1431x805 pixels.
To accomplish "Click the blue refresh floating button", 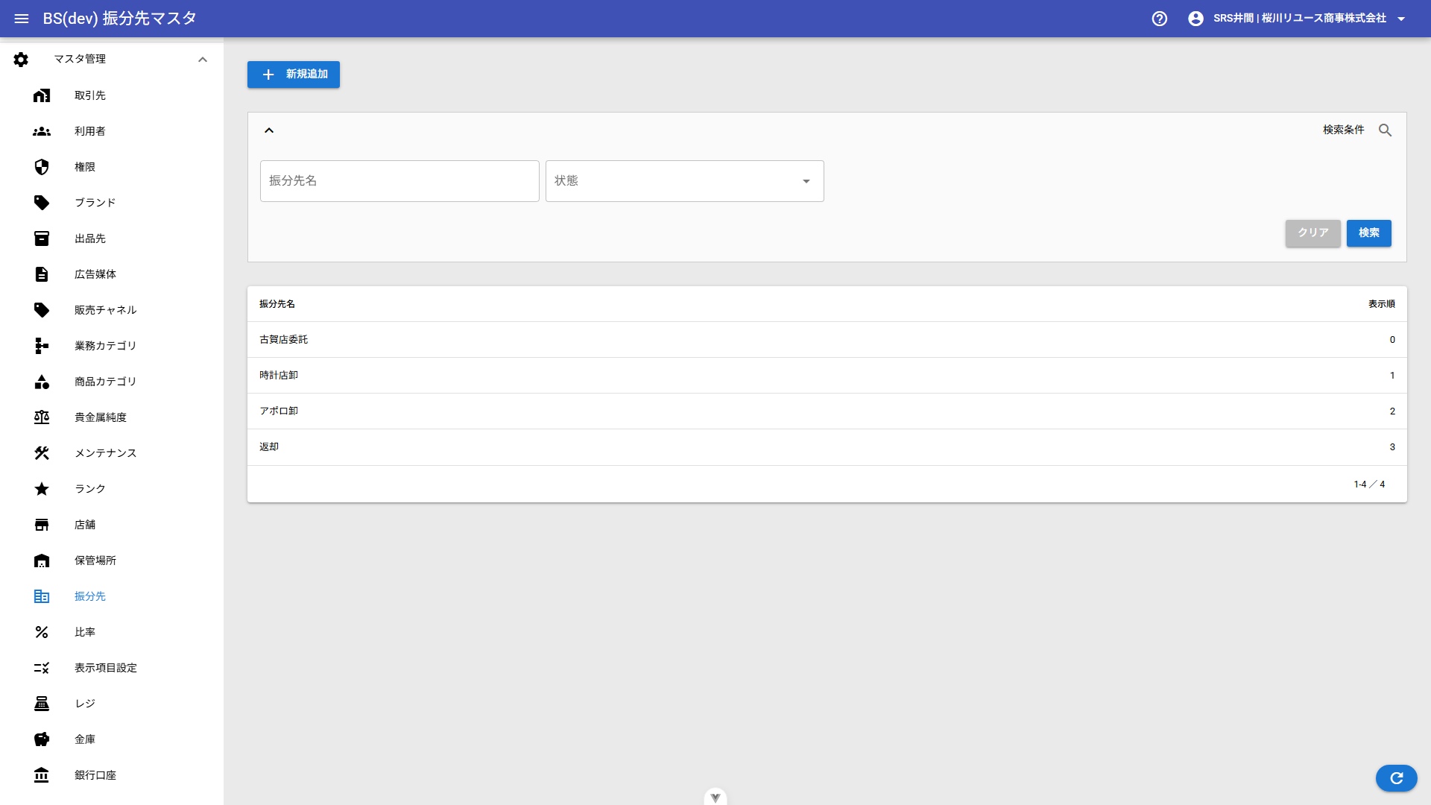I will [x=1397, y=778].
